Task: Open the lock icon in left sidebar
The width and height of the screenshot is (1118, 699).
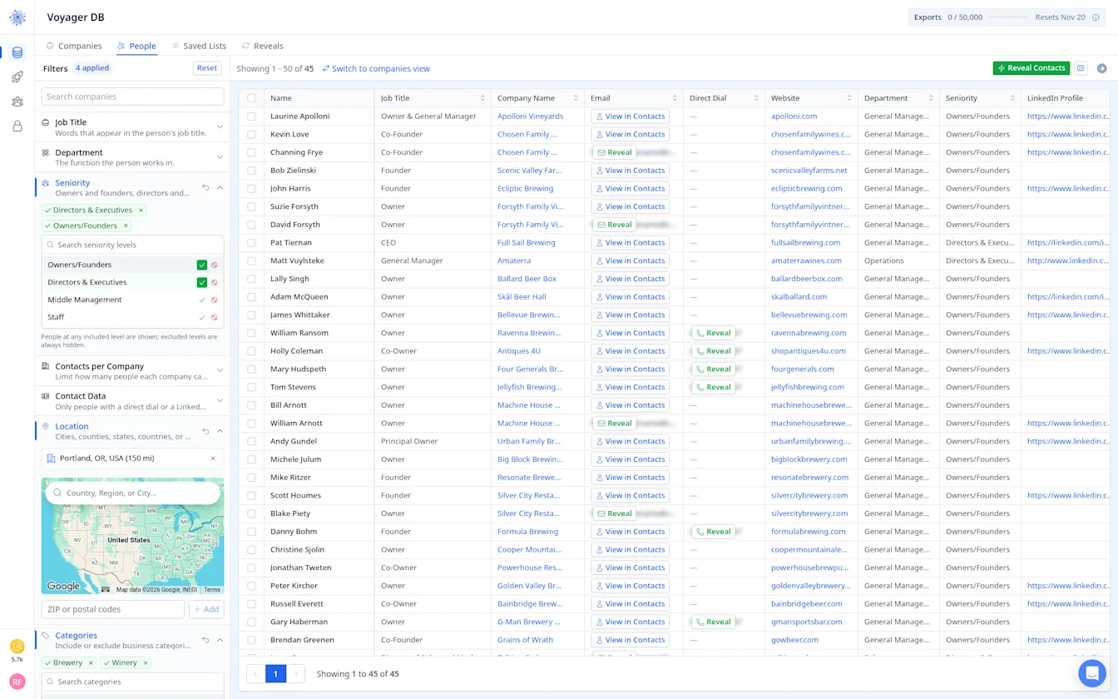Action: tap(17, 126)
